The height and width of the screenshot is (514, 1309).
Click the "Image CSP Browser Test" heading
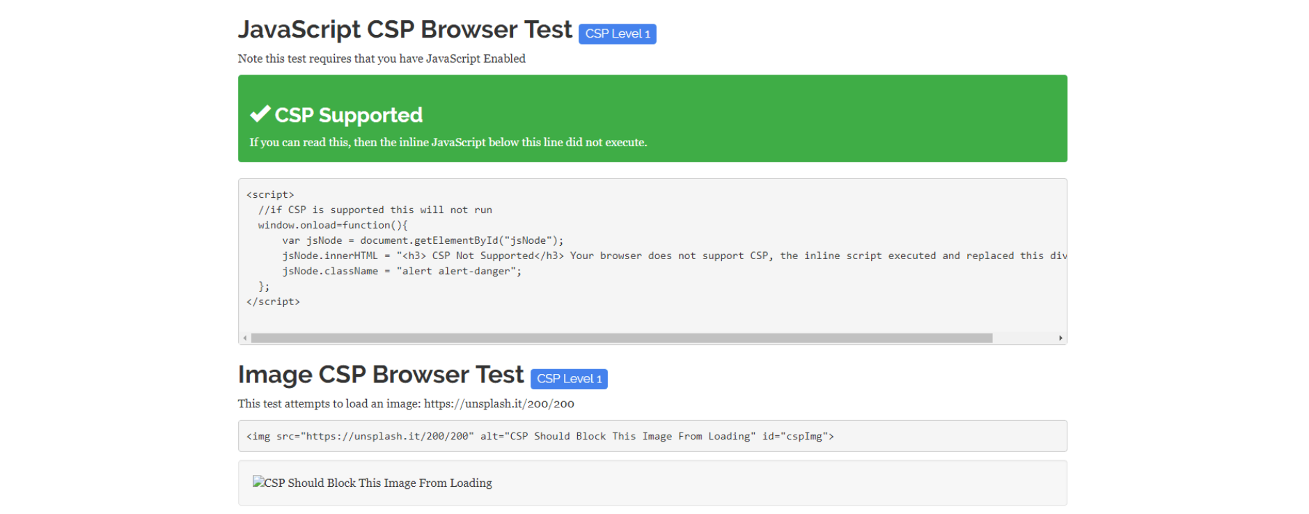[381, 375]
